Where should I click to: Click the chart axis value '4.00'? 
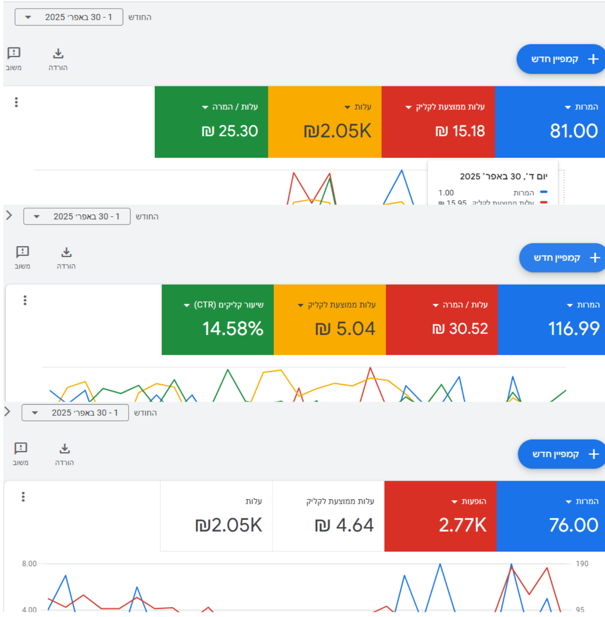[29, 609]
